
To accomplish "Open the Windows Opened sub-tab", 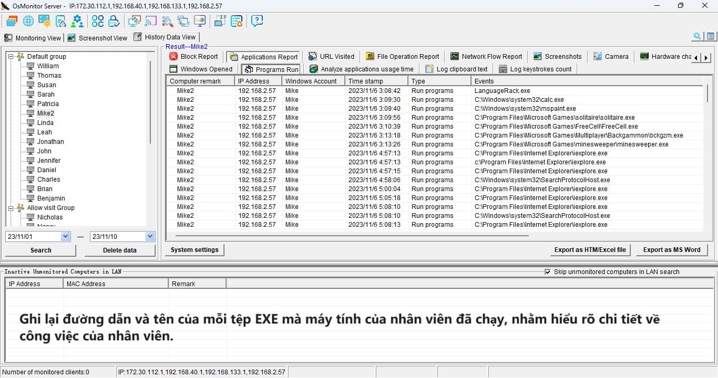I will [201, 69].
